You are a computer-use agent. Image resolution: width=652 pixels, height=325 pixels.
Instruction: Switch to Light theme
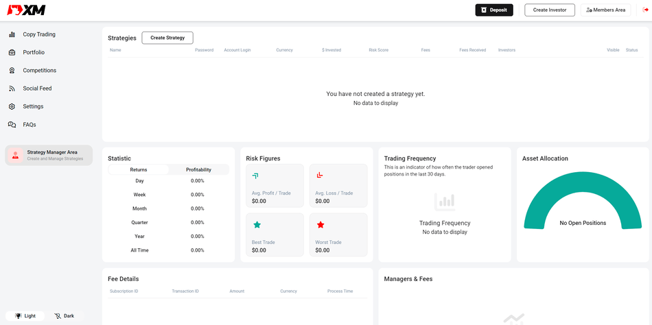(x=25, y=316)
